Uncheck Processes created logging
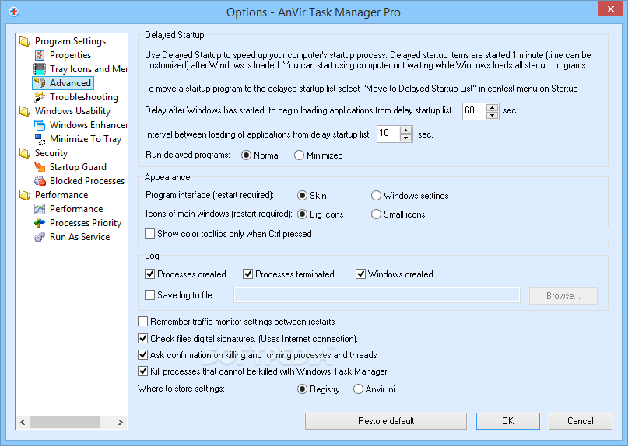The height and width of the screenshot is (446, 628). (x=185, y=274)
